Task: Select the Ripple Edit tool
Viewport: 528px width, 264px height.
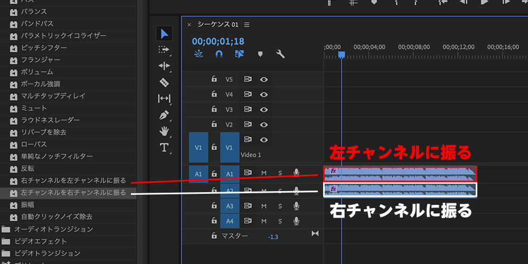Action: pyautogui.click(x=164, y=65)
